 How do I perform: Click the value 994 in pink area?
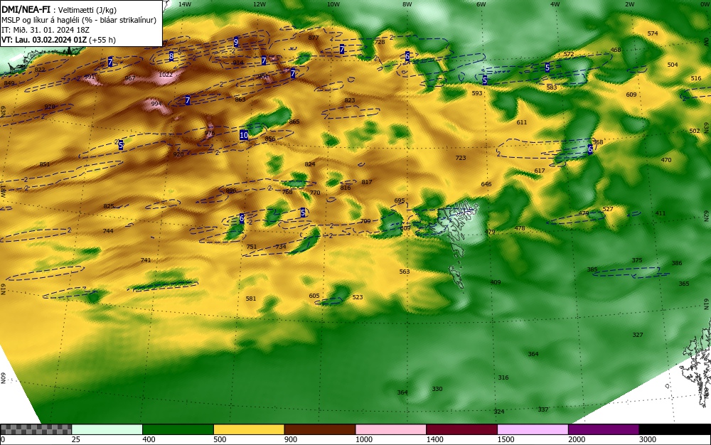(x=156, y=104)
